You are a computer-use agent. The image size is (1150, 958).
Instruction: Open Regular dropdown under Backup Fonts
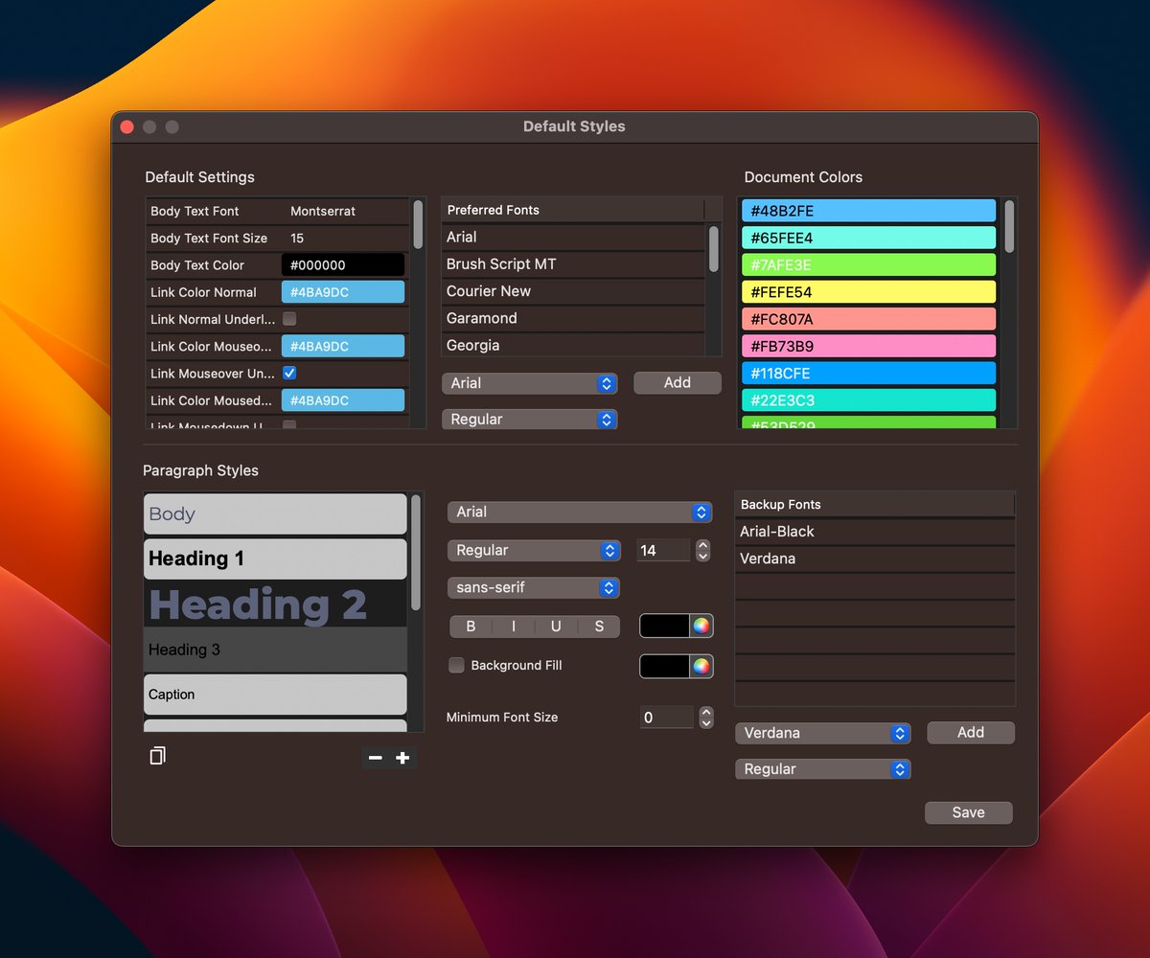822,769
